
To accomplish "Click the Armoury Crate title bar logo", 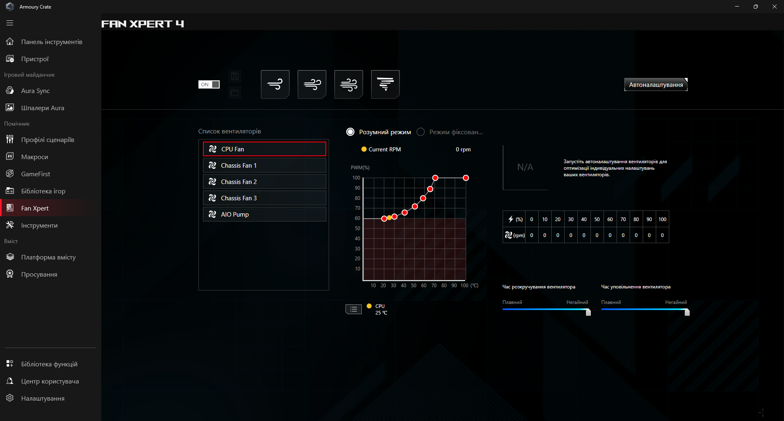I will pyautogui.click(x=10, y=7).
